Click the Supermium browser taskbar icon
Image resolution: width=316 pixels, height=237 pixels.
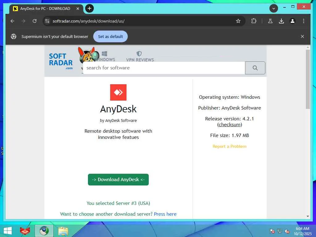point(44,231)
